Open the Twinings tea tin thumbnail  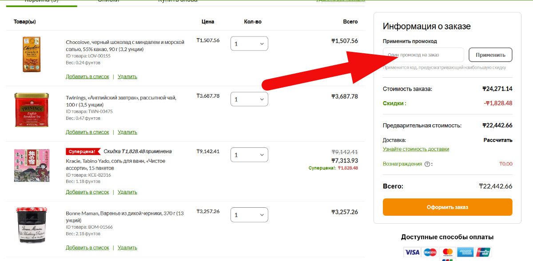tap(32, 109)
